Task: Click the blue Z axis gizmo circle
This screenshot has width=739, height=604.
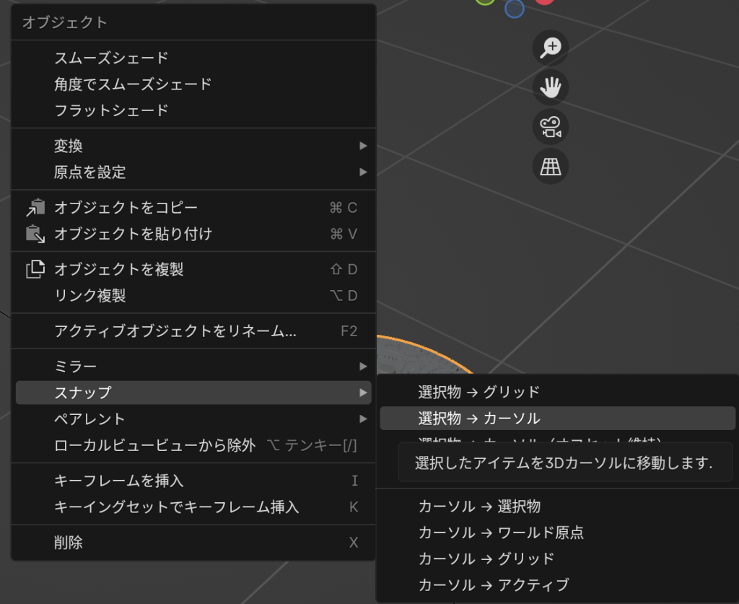Action: point(514,9)
